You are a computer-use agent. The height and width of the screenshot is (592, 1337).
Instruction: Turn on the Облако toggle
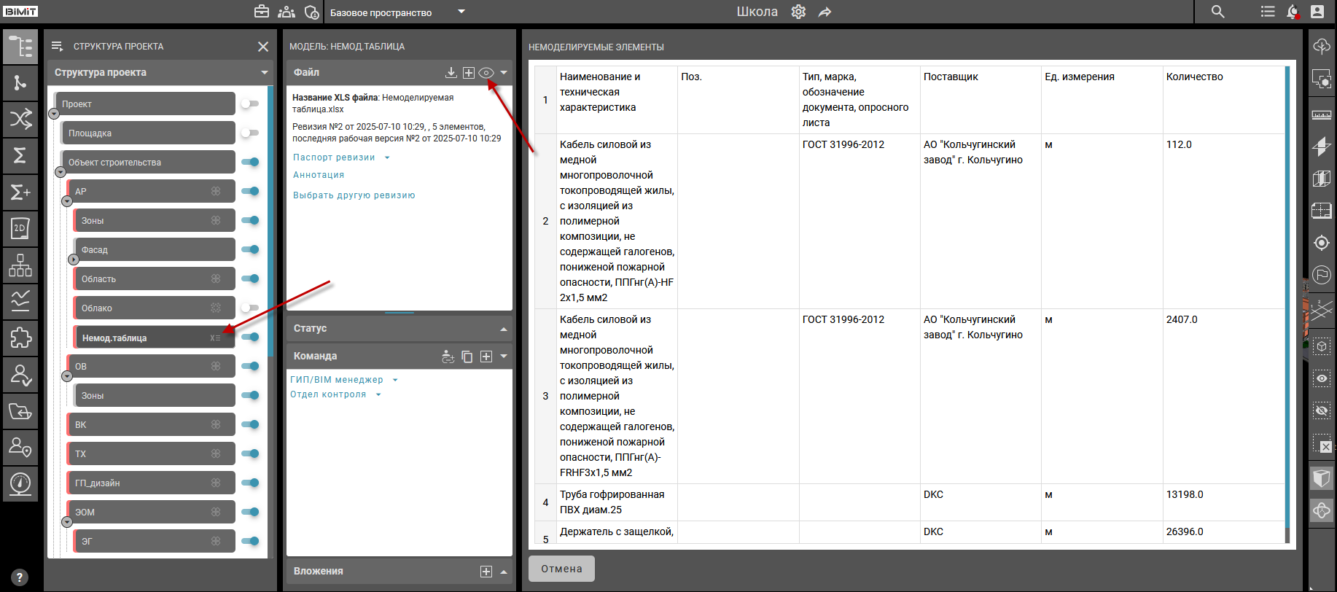point(250,308)
